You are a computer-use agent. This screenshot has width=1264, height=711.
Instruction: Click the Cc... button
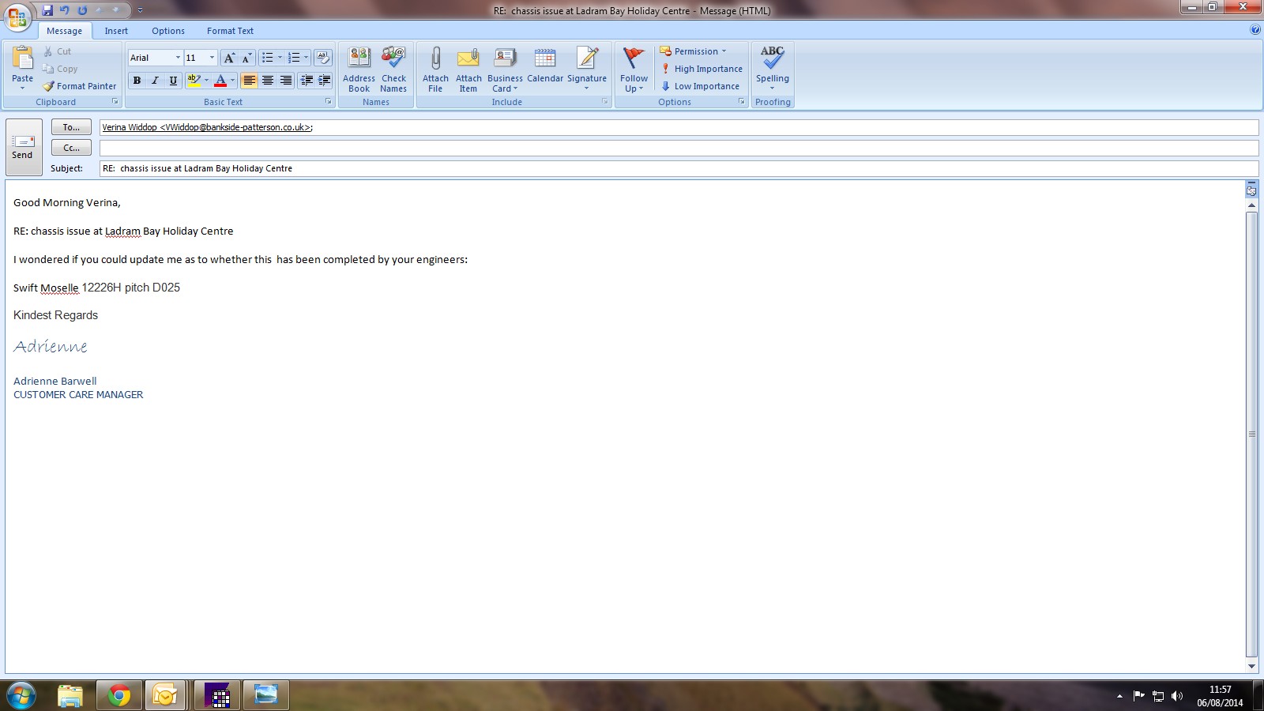click(x=71, y=148)
